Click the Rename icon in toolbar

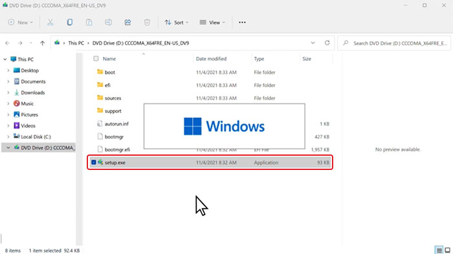pos(108,22)
